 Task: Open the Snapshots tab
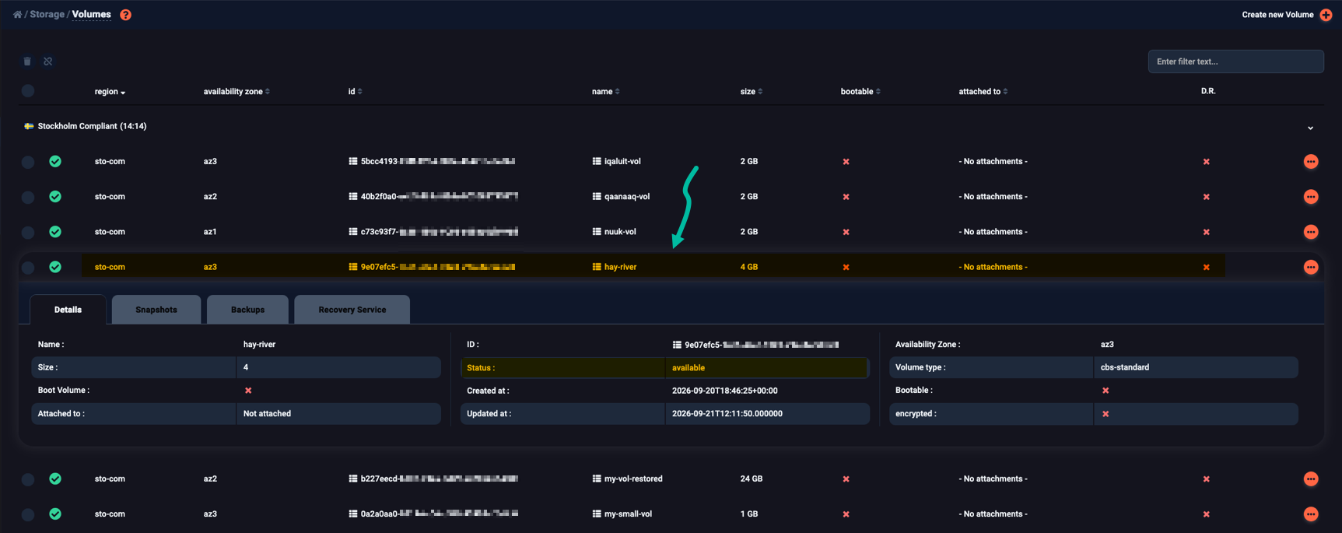pos(156,310)
